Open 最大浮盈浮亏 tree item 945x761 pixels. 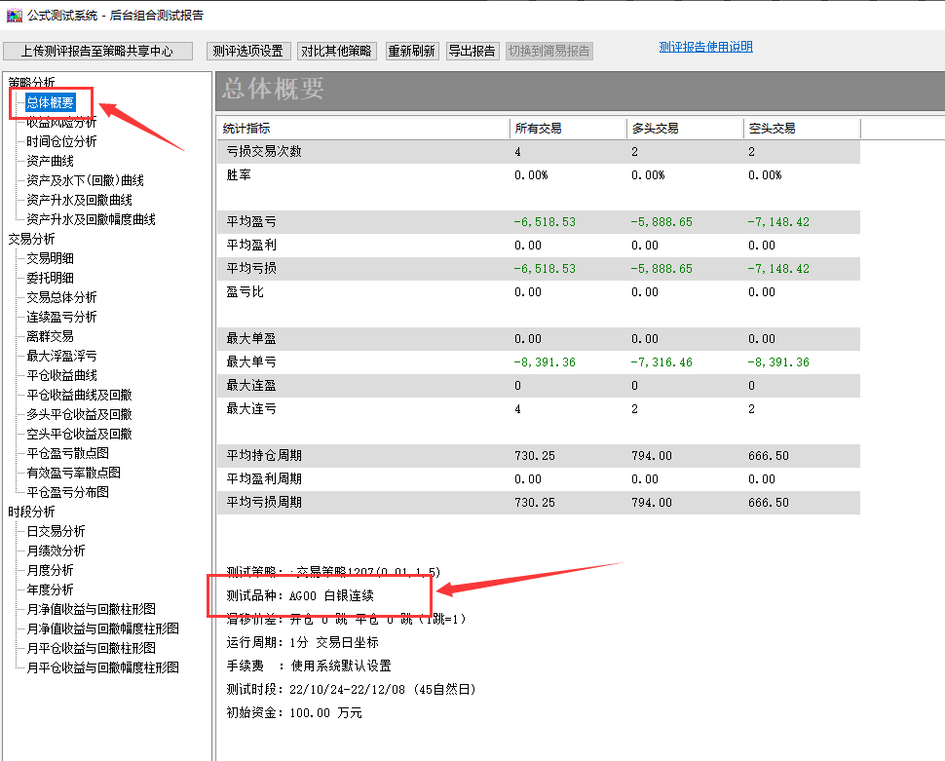tap(61, 356)
